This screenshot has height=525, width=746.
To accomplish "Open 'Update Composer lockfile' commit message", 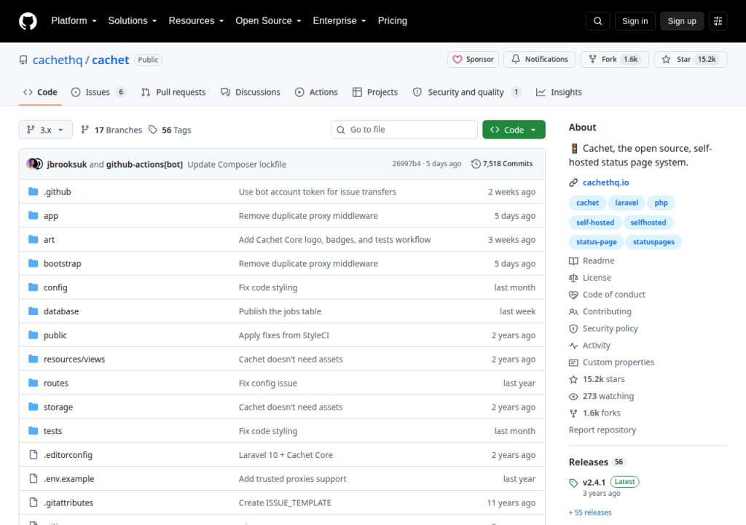I will [x=237, y=164].
